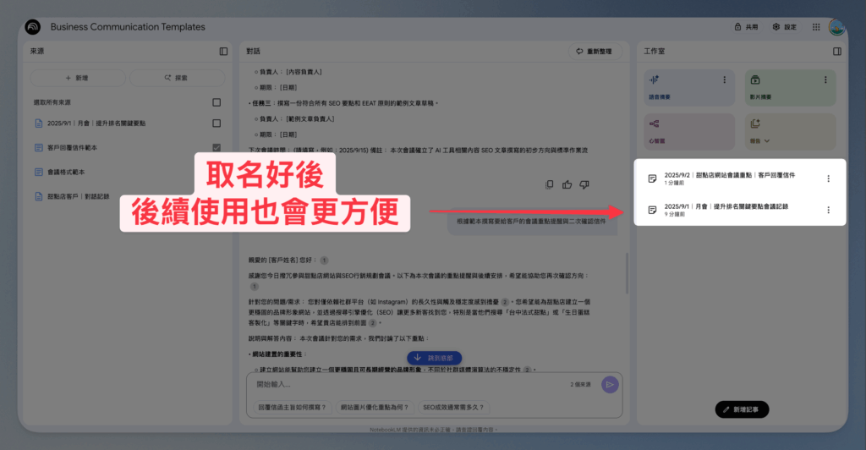Check the 2025/9/1 月會 source checkbox

click(x=216, y=123)
